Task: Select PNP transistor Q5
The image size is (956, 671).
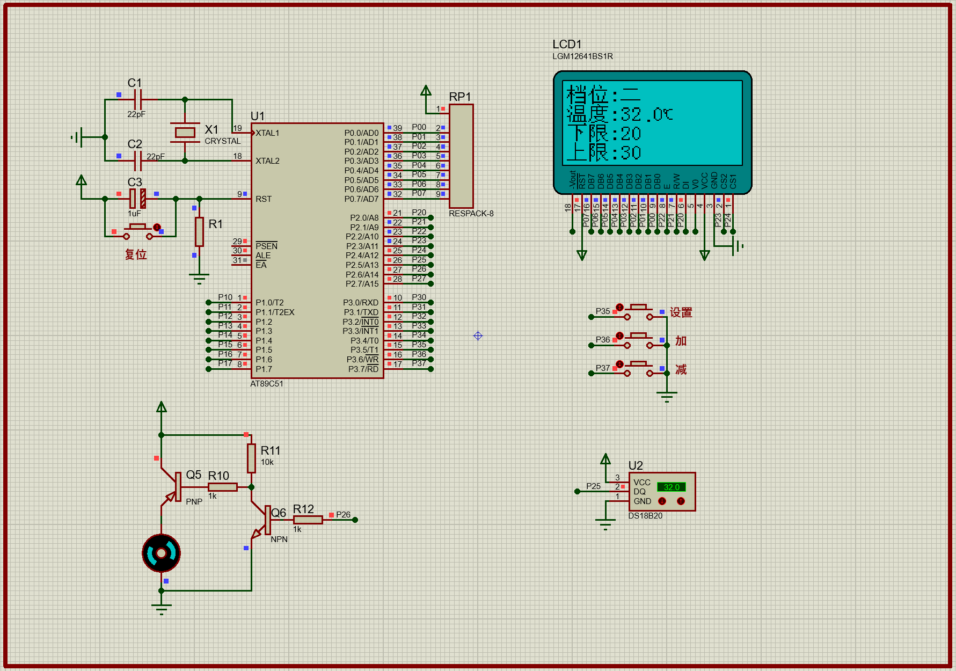Action: tap(173, 487)
